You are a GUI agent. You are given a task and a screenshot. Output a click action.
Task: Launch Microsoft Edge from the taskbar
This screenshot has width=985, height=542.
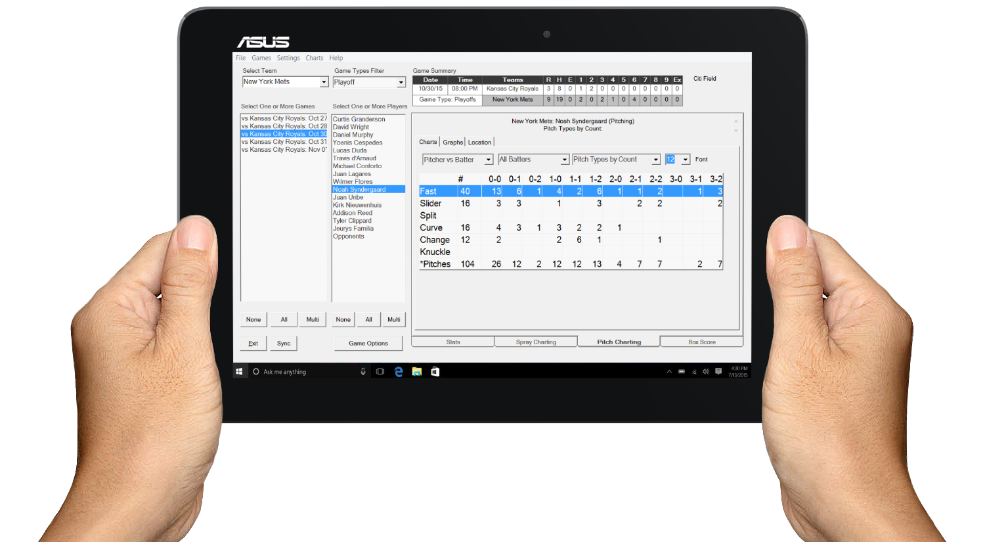tap(399, 372)
